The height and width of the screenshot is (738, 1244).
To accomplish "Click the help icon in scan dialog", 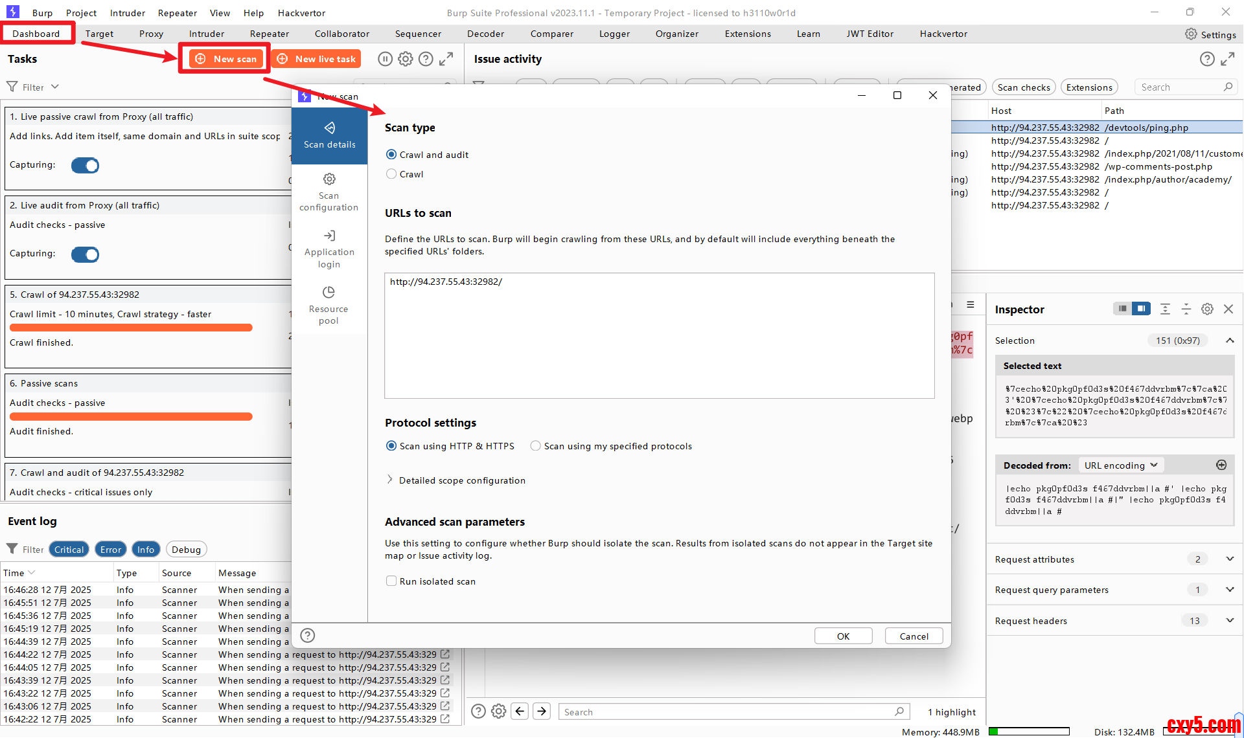I will pyautogui.click(x=308, y=636).
